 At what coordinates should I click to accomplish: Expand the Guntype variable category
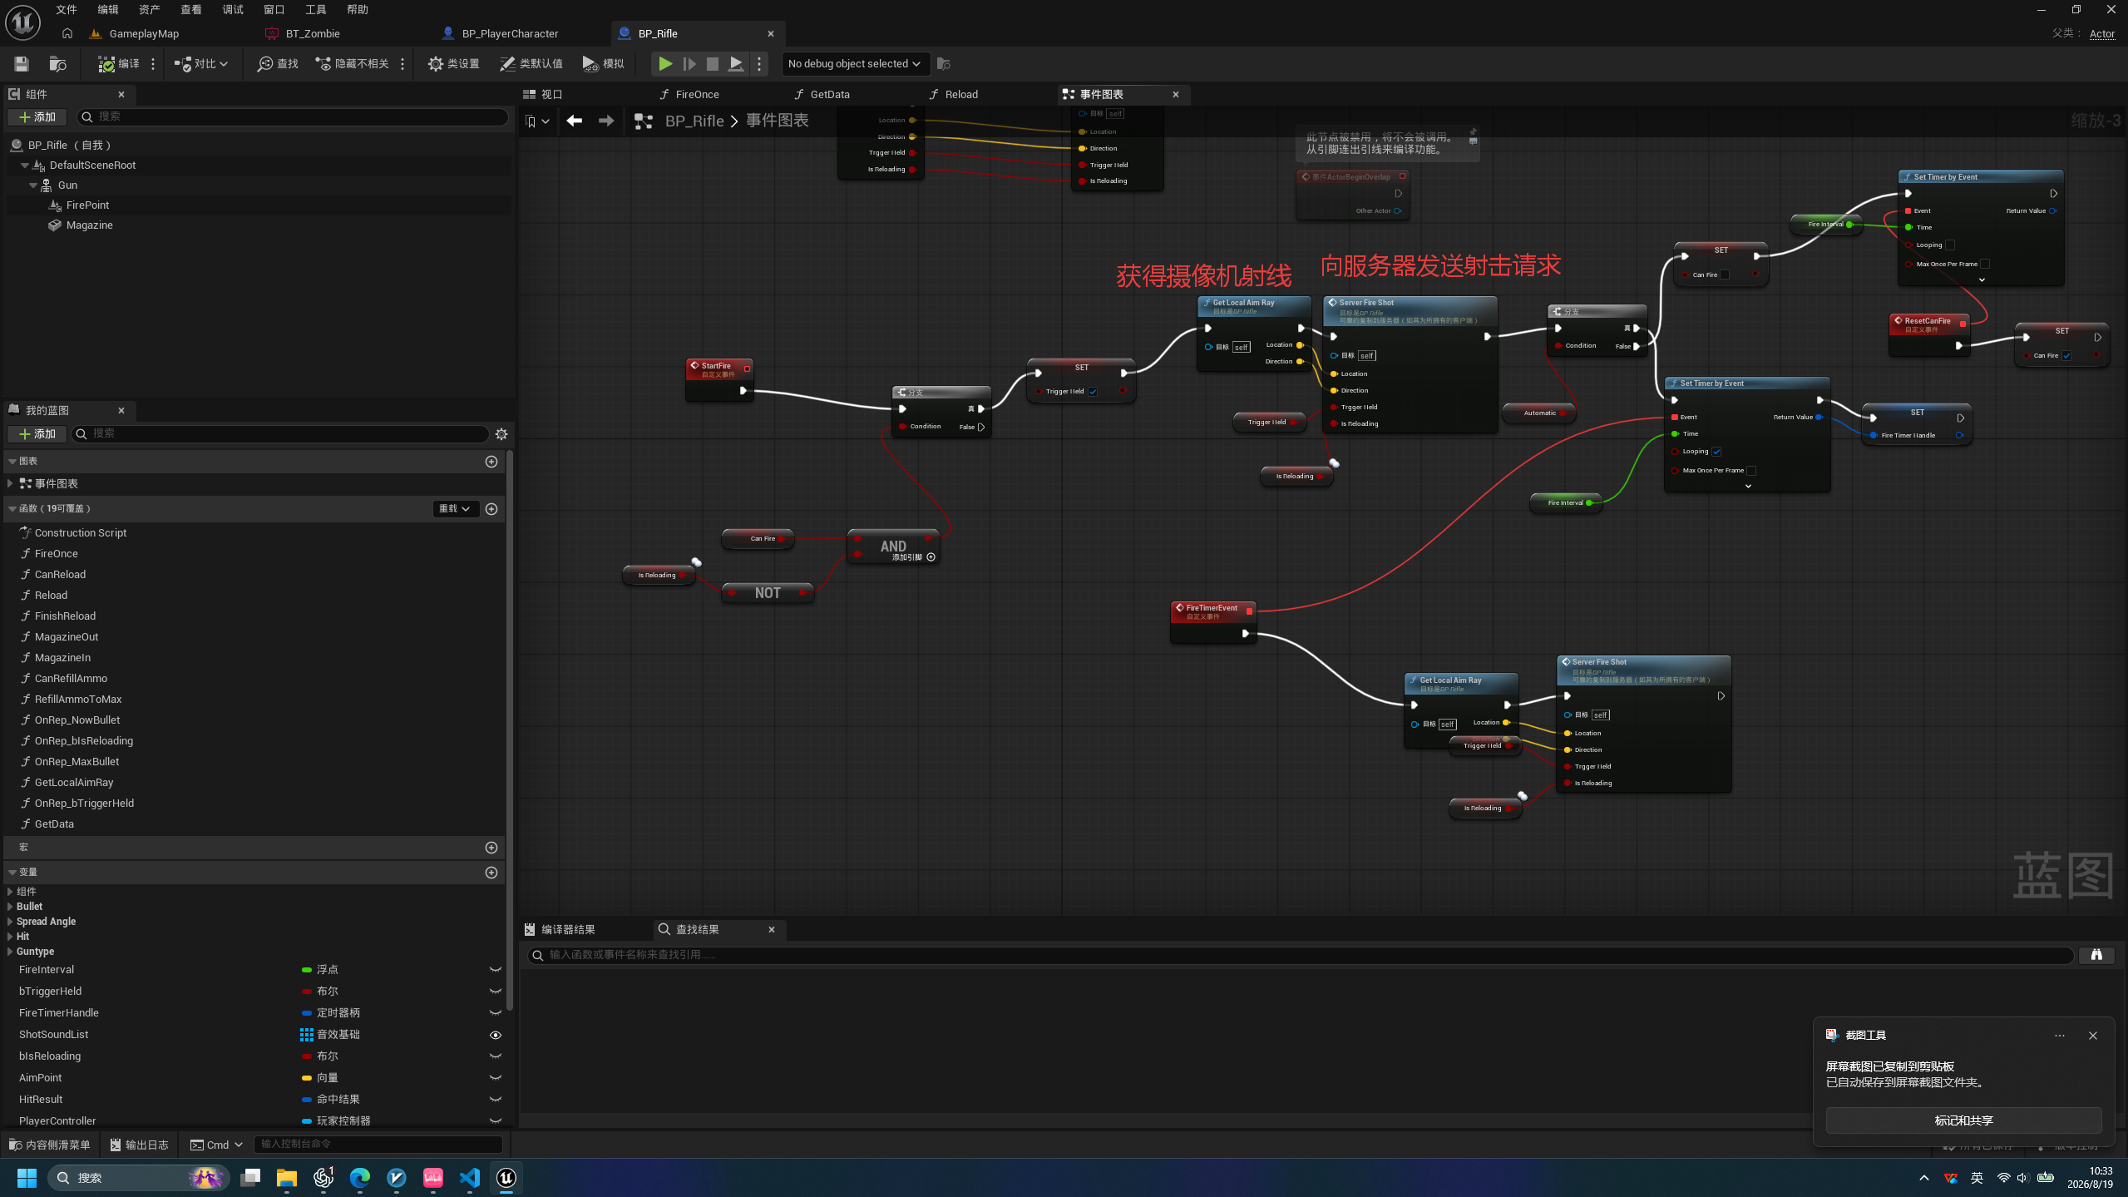(x=10, y=952)
